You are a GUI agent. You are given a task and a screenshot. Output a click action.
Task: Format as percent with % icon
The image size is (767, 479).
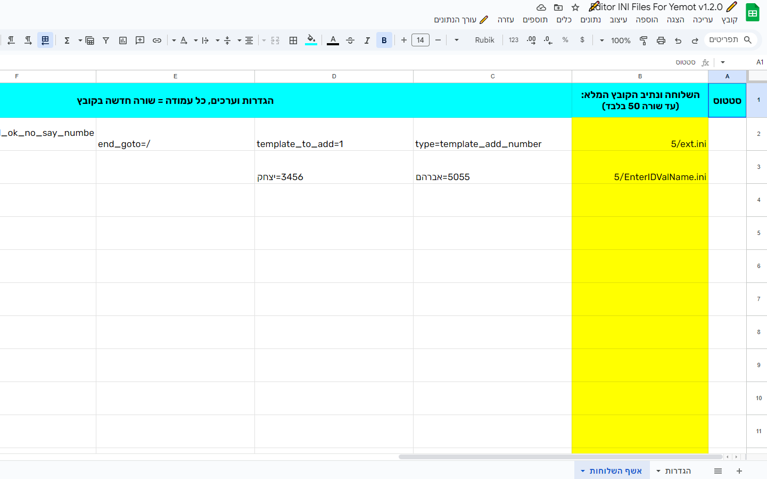click(565, 40)
